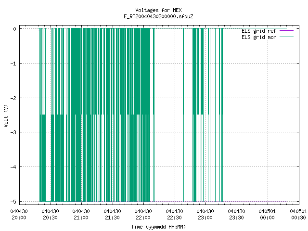Click the "ELS grid mon" legend label

[259, 37]
